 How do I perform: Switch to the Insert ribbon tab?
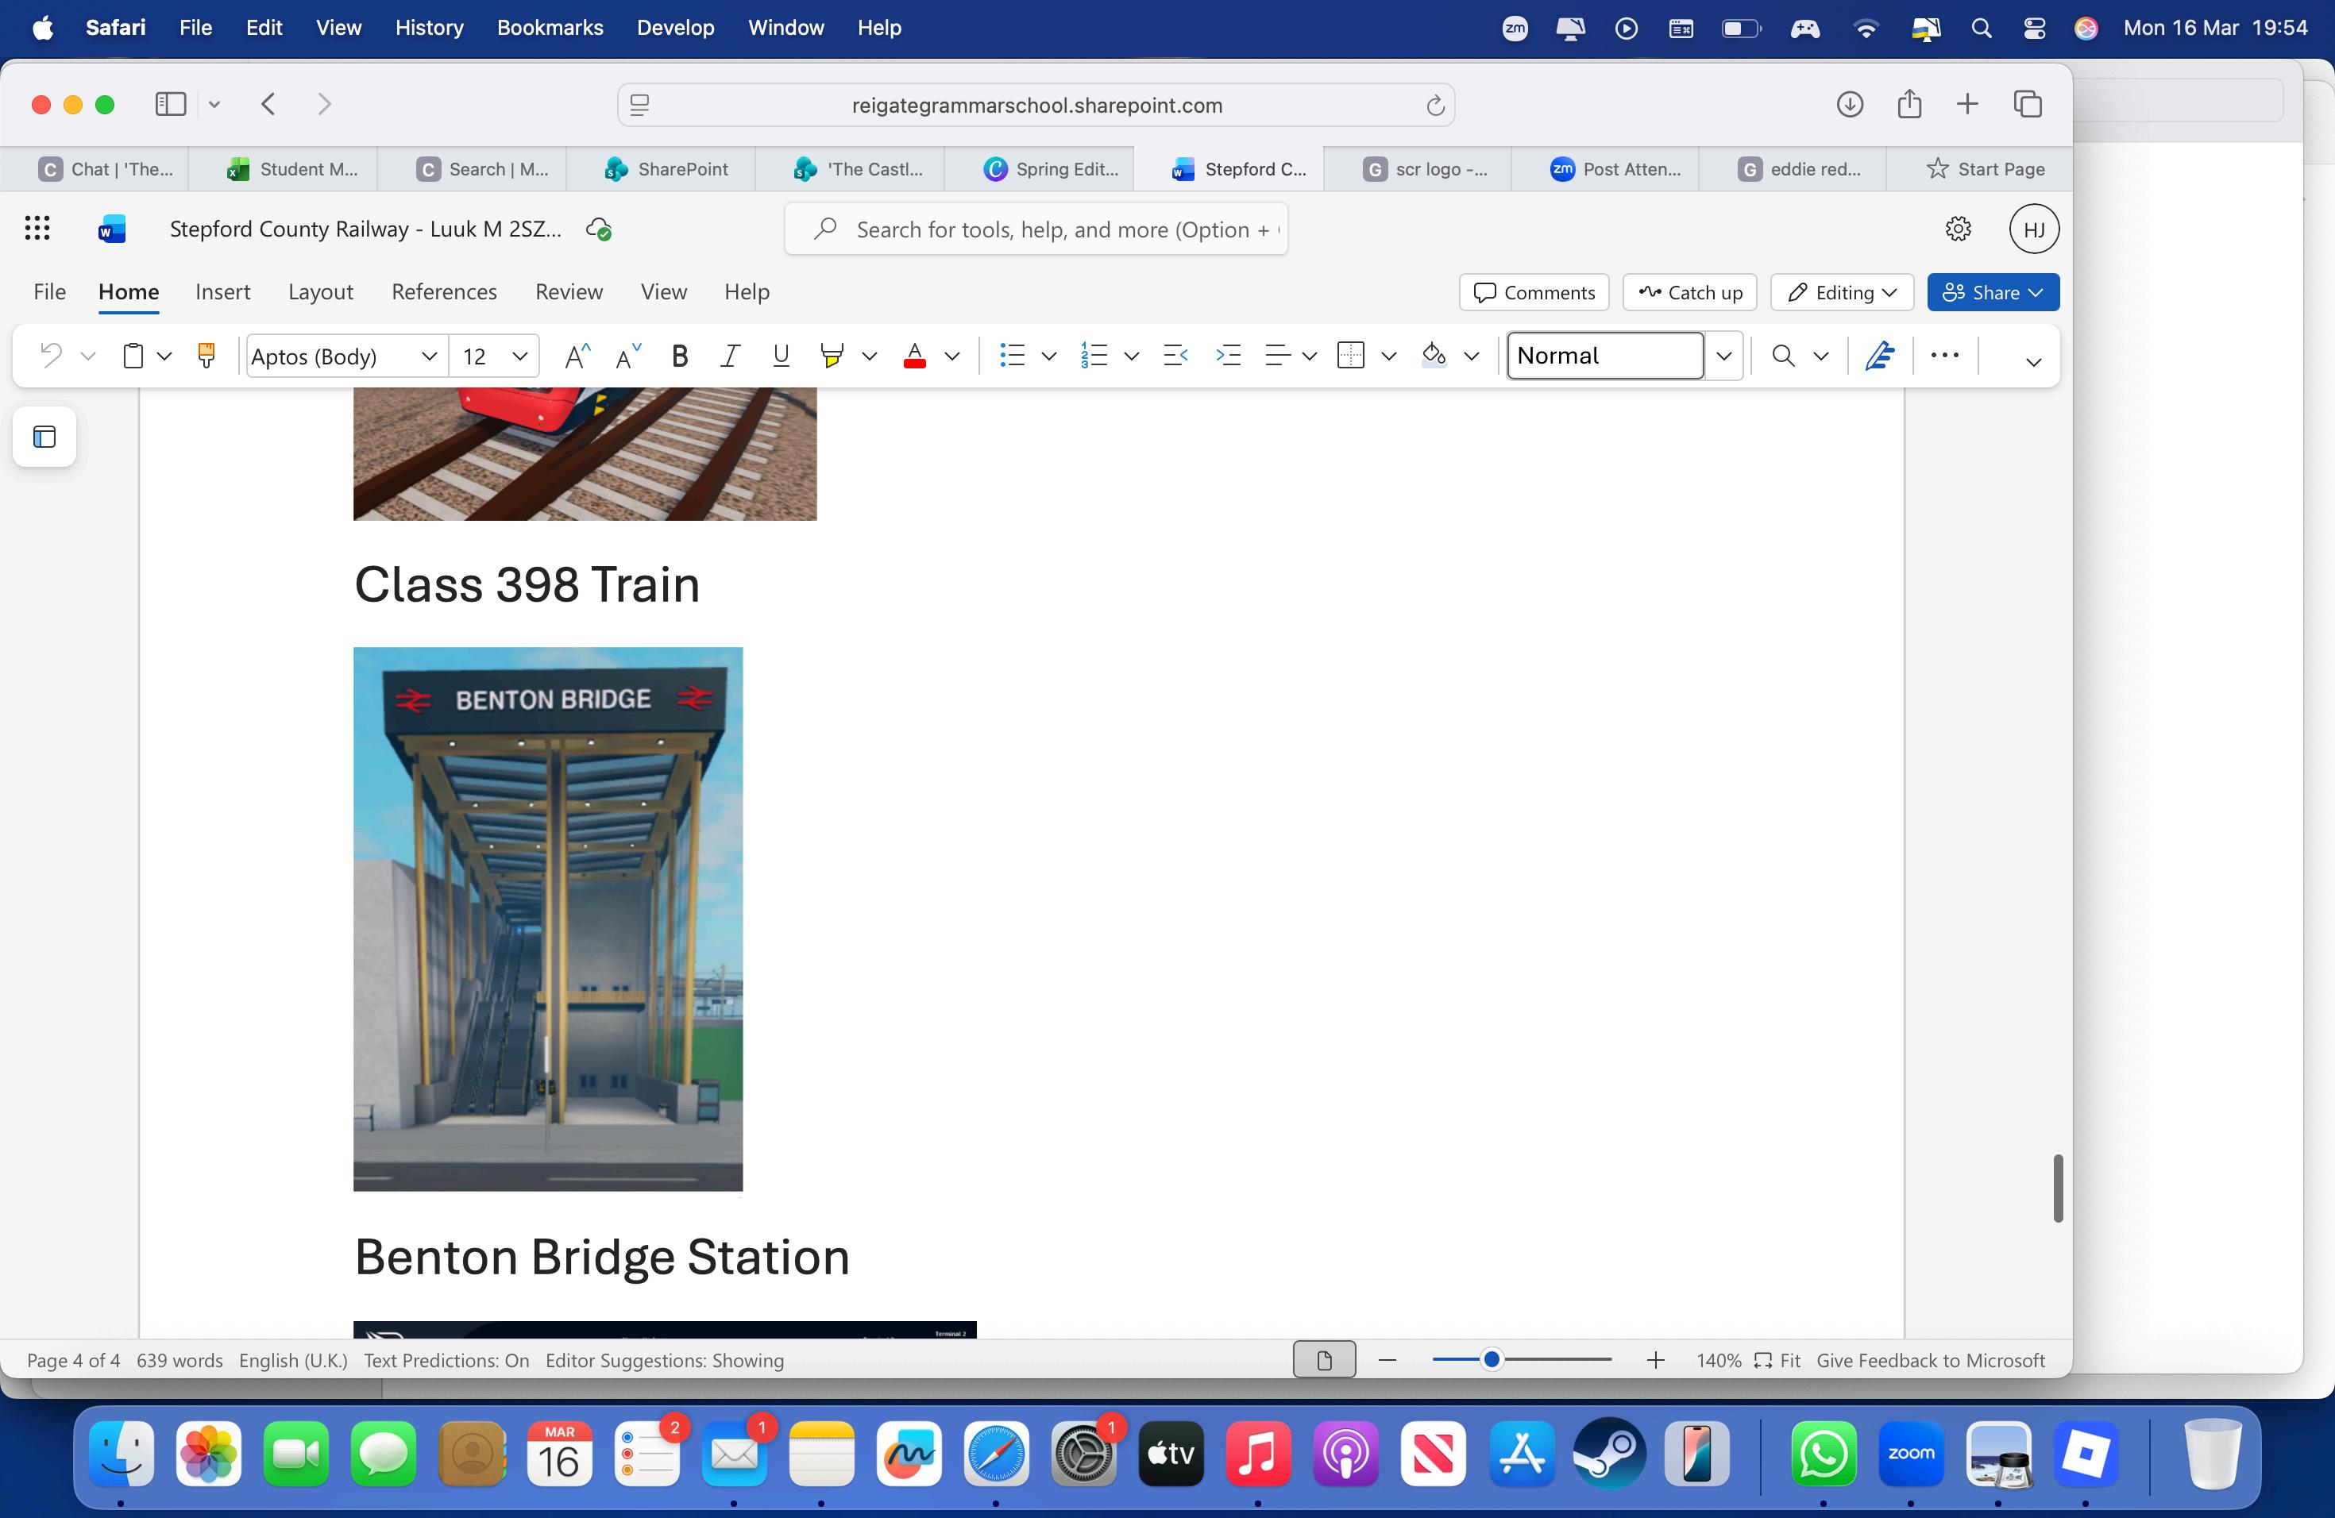(x=222, y=292)
